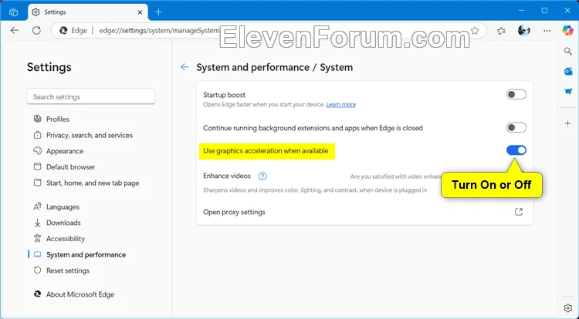Add a sidebar app with plus
The image size is (579, 319).
pos(568,123)
